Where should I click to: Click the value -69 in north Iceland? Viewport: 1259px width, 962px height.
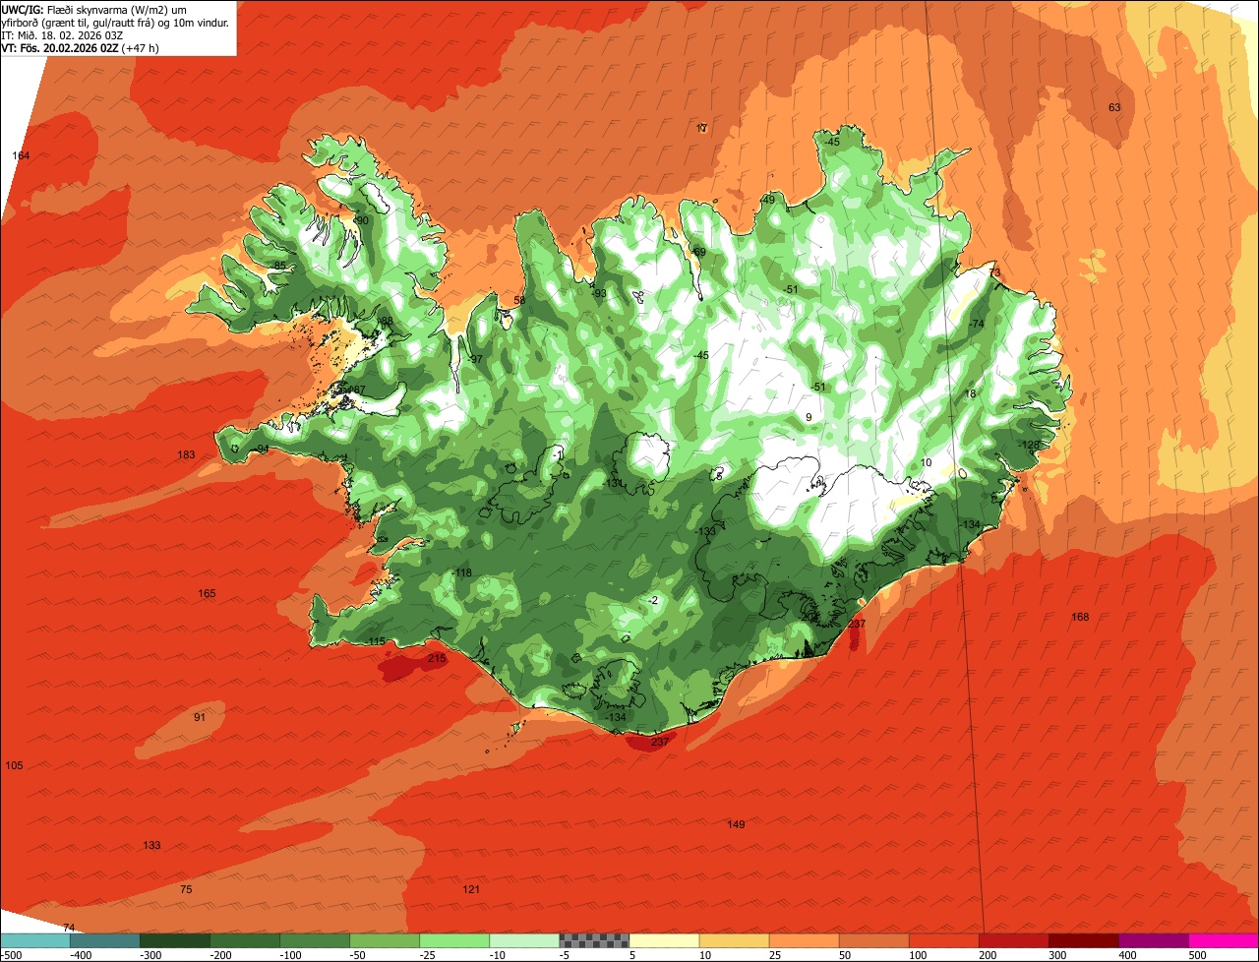tap(698, 252)
